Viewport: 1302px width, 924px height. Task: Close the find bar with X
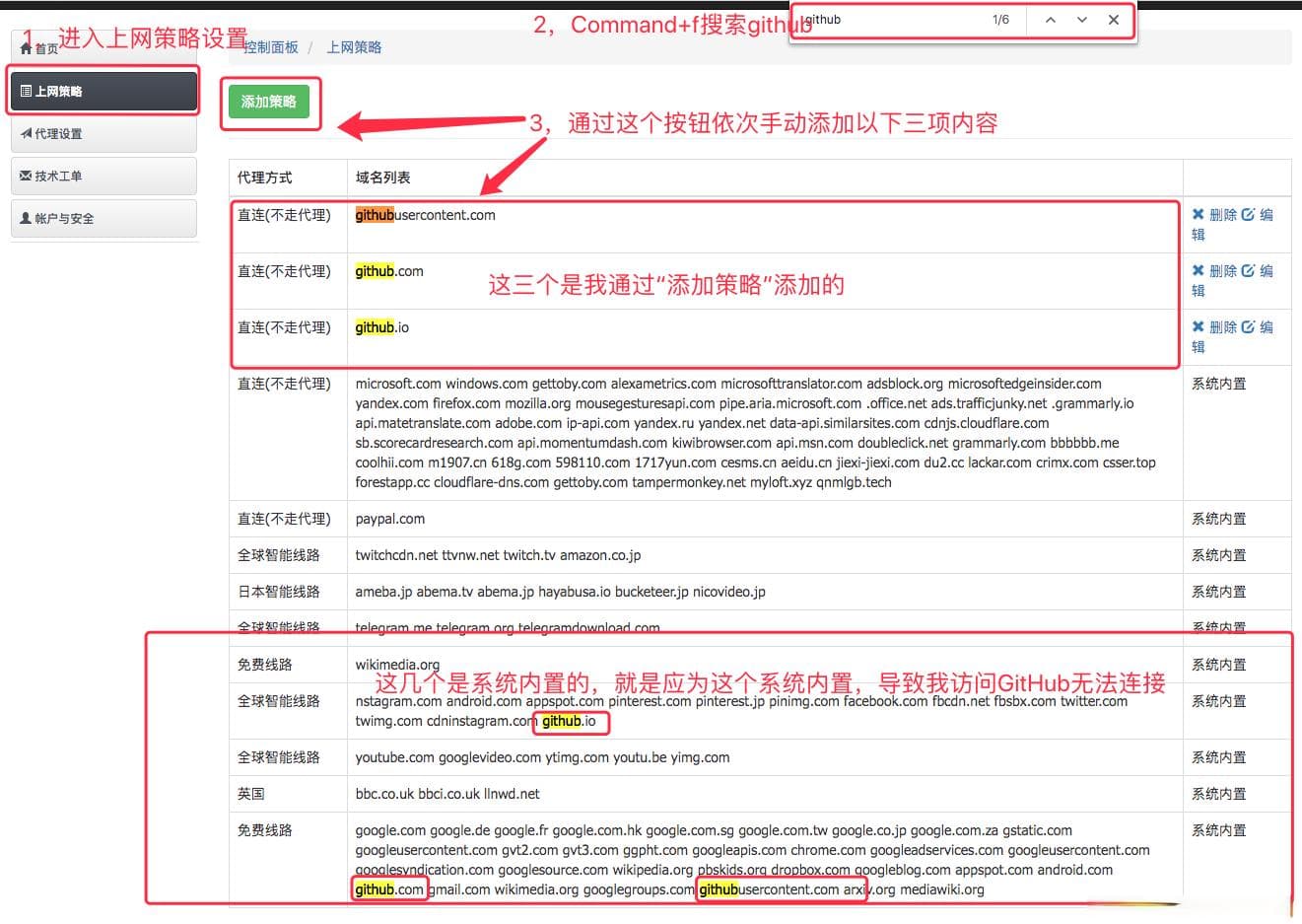click(x=1114, y=20)
